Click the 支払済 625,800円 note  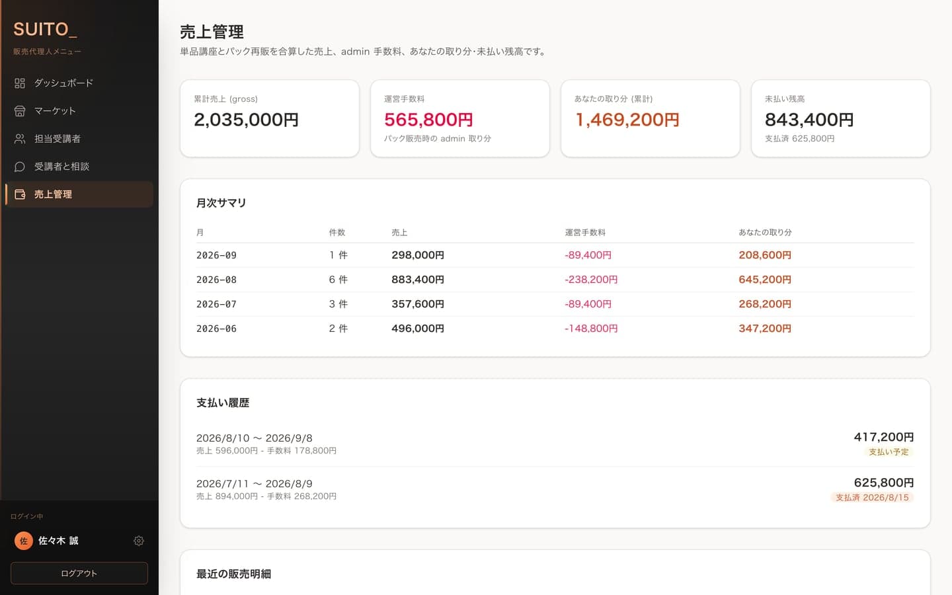tap(799, 139)
